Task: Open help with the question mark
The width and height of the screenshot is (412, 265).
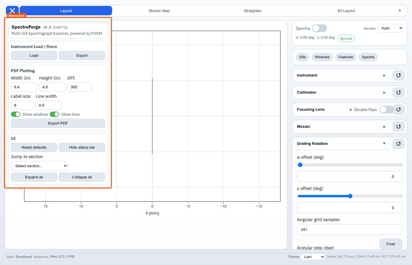Action: 400,11
